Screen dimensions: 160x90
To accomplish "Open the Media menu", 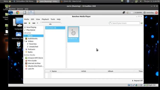I will pos(26,19).
